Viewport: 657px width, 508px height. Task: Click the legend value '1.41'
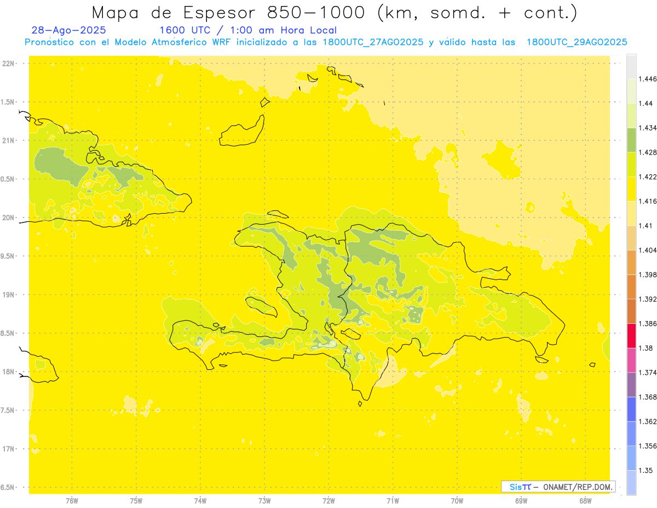coord(647,226)
